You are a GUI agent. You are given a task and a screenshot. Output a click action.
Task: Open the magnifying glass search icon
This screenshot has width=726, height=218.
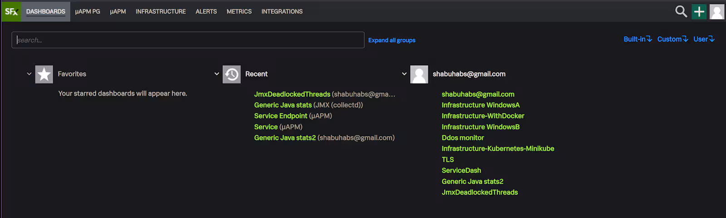[x=681, y=11]
